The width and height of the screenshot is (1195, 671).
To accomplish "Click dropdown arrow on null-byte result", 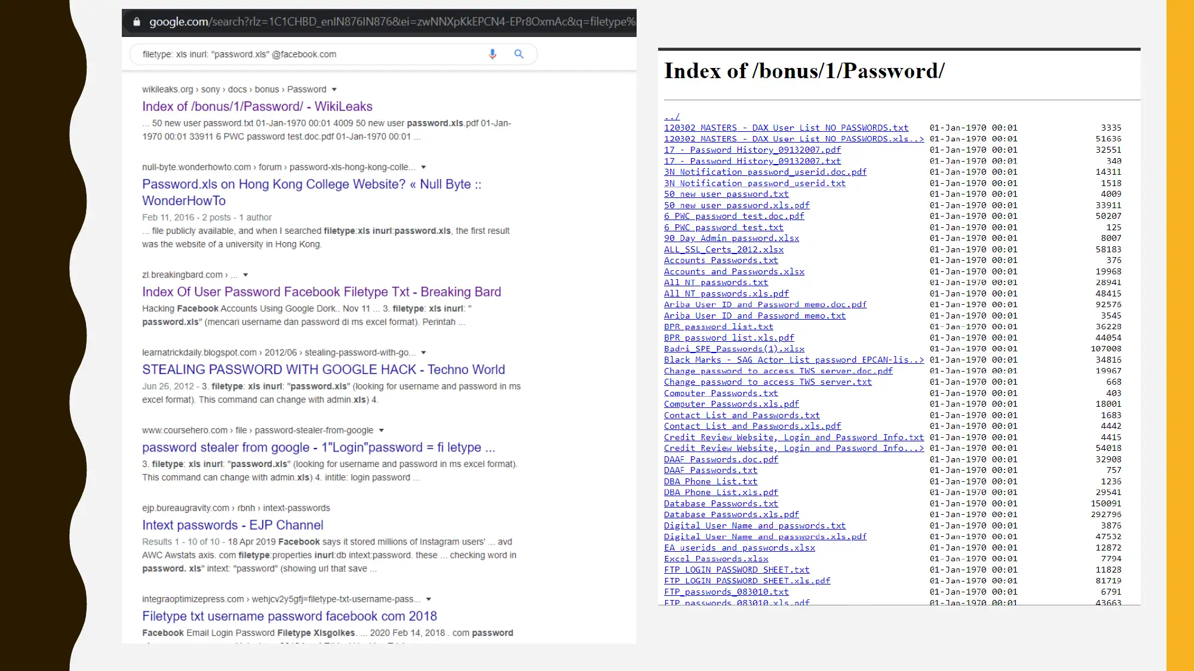I will pos(425,167).
